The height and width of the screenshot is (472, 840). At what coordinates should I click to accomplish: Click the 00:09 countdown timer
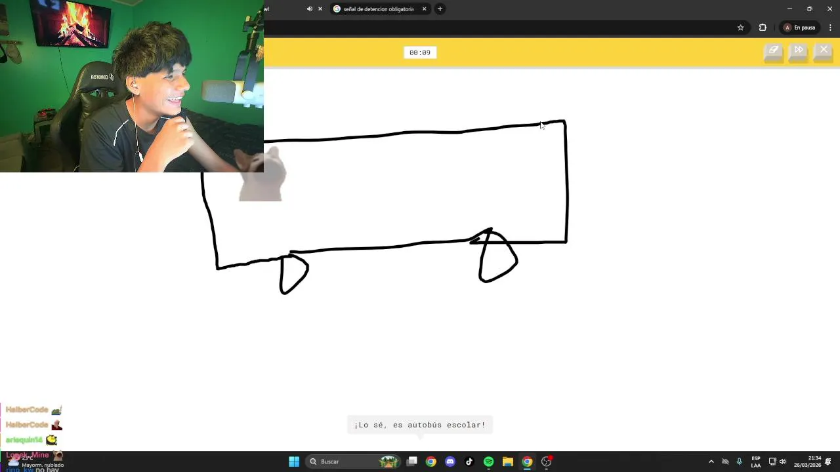(420, 52)
